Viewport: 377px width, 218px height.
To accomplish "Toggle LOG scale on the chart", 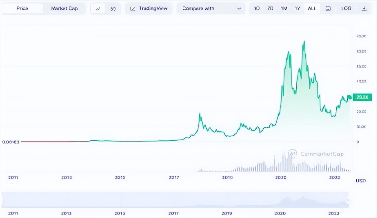I will point(346,9).
